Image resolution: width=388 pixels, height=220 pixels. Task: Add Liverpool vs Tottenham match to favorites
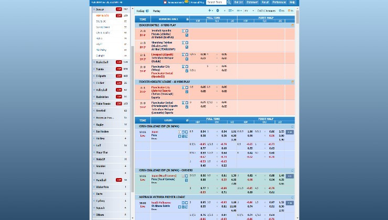pyautogui.click(x=187, y=54)
